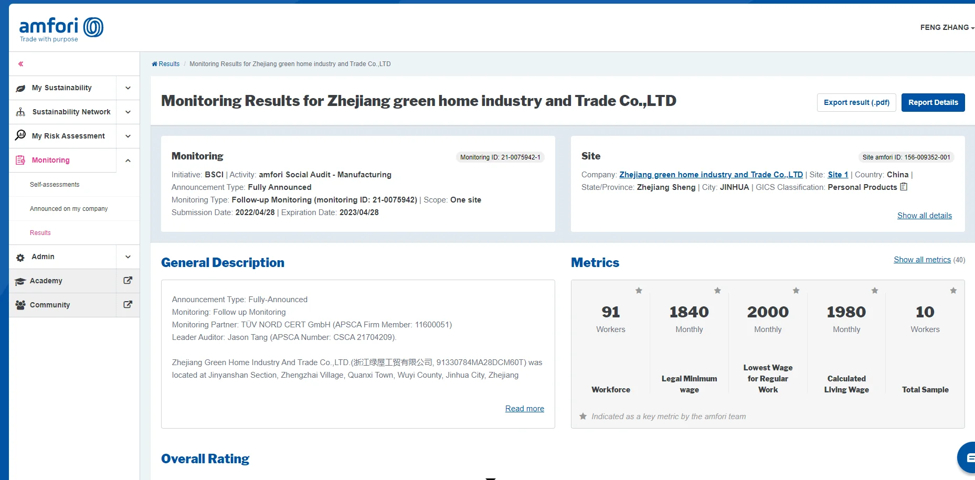The height and width of the screenshot is (480, 975).
Task: Open the Zhejiang green home industry company link
Action: pyautogui.click(x=711, y=175)
